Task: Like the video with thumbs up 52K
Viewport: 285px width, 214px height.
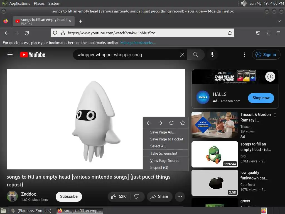Action: 119,196
